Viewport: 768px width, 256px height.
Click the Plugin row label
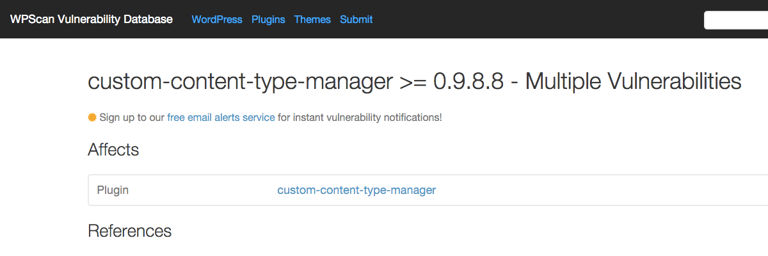click(x=113, y=190)
